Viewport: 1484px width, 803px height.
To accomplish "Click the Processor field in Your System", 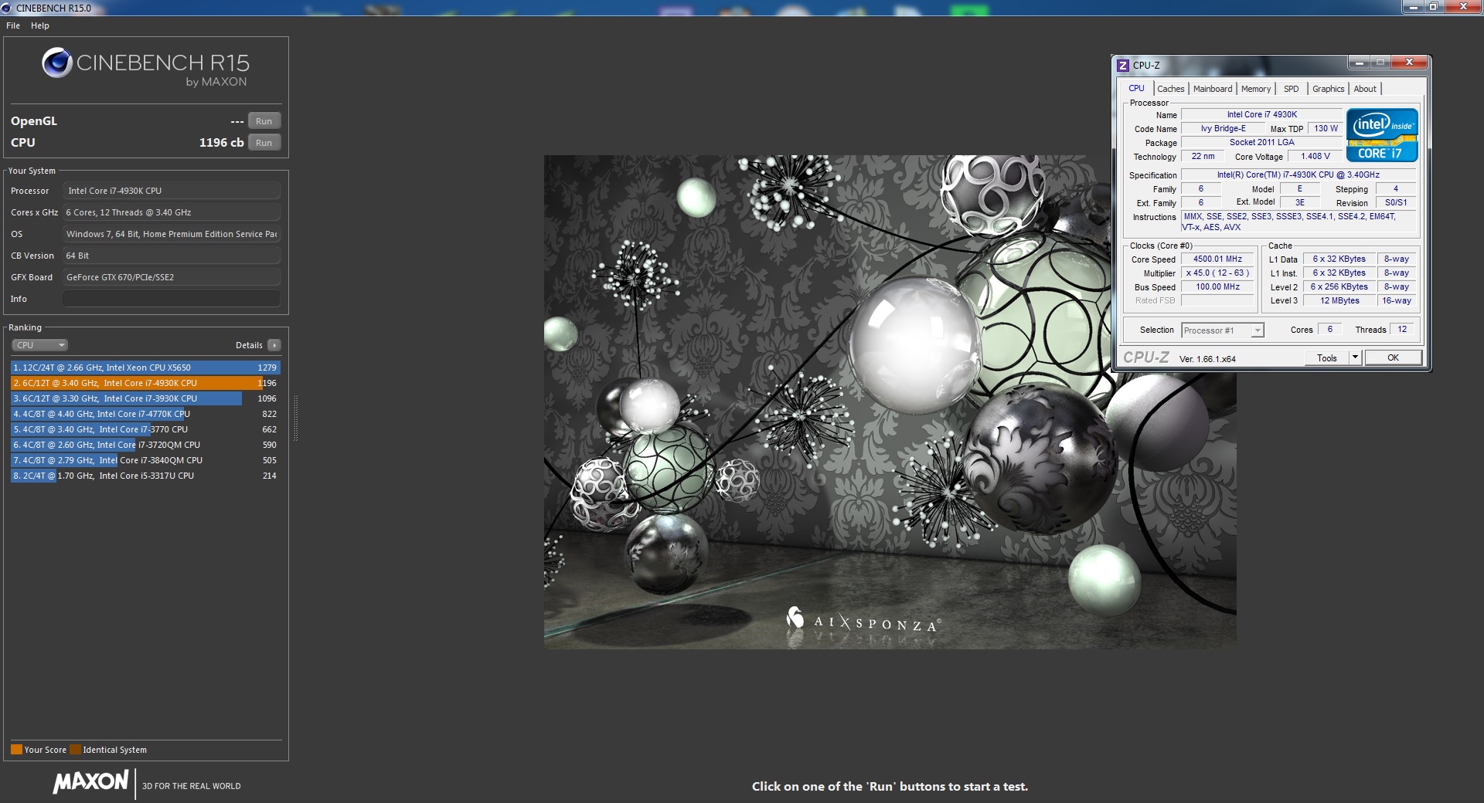I will click(171, 191).
